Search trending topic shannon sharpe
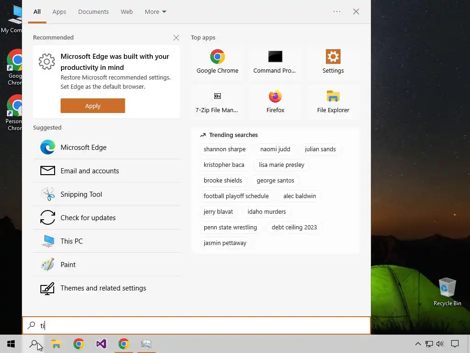The image size is (470, 353). coord(224,149)
